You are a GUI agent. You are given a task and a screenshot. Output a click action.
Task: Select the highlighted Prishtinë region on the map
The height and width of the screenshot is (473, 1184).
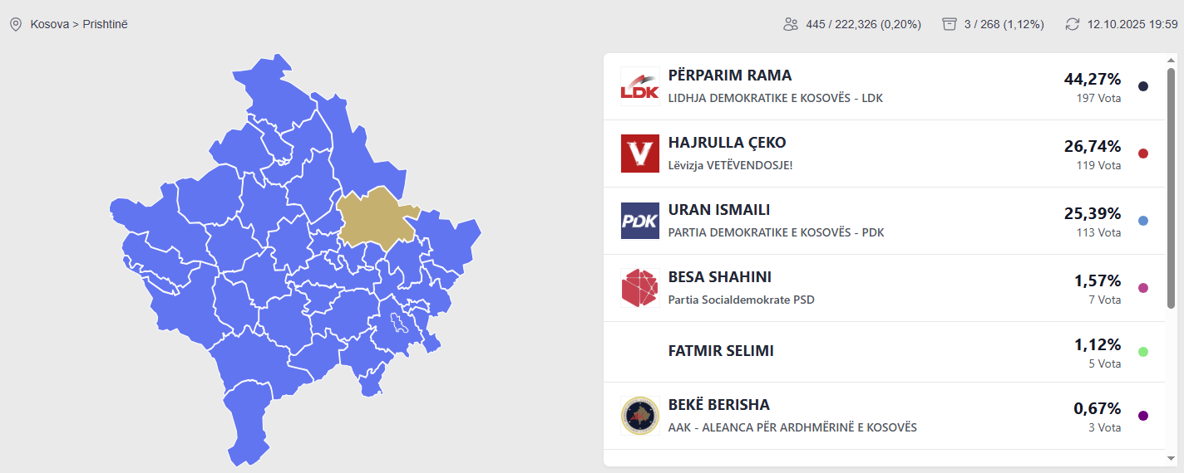point(377,217)
